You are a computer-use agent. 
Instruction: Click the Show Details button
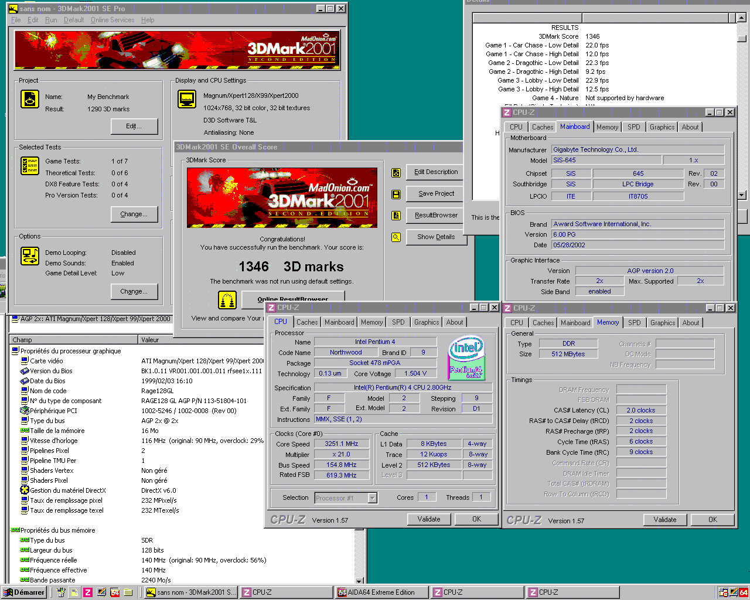[x=436, y=237]
